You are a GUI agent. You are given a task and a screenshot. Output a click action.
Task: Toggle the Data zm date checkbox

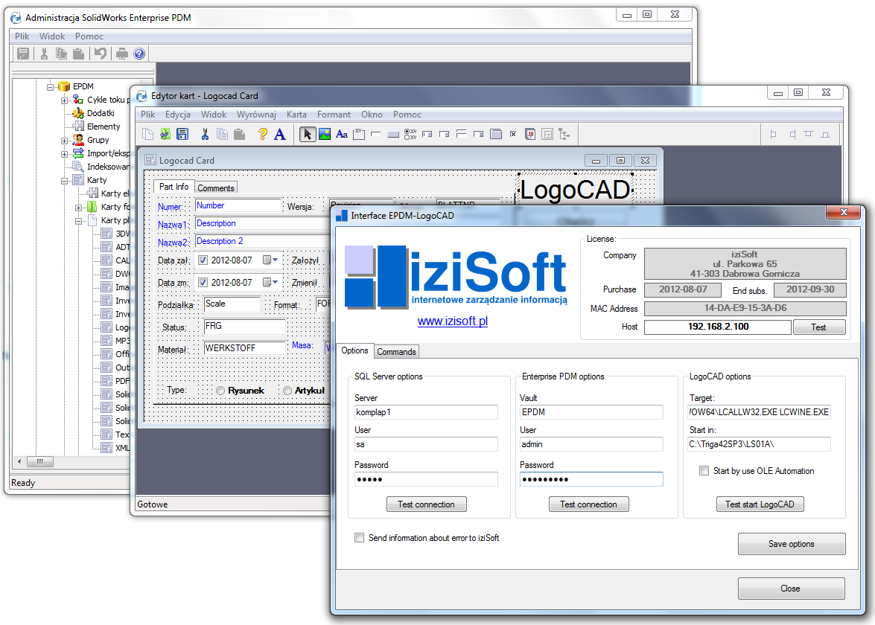[203, 283]
